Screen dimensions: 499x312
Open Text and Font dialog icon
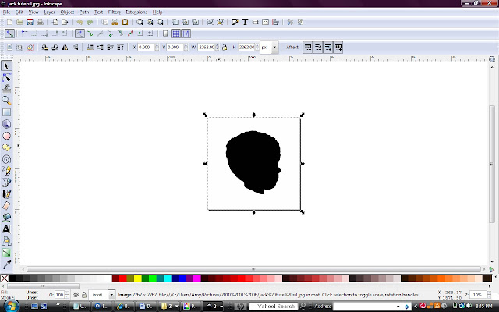245,22
